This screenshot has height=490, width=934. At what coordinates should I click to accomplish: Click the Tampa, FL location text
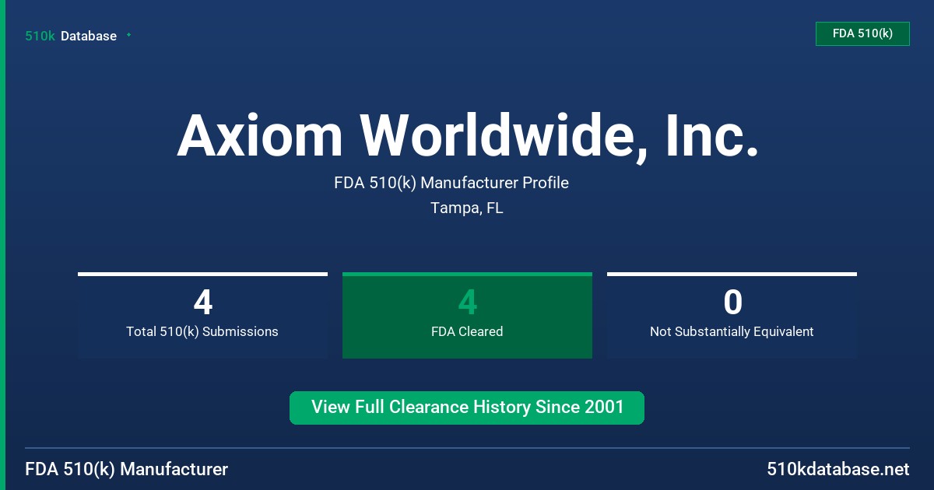click(467, 208)
